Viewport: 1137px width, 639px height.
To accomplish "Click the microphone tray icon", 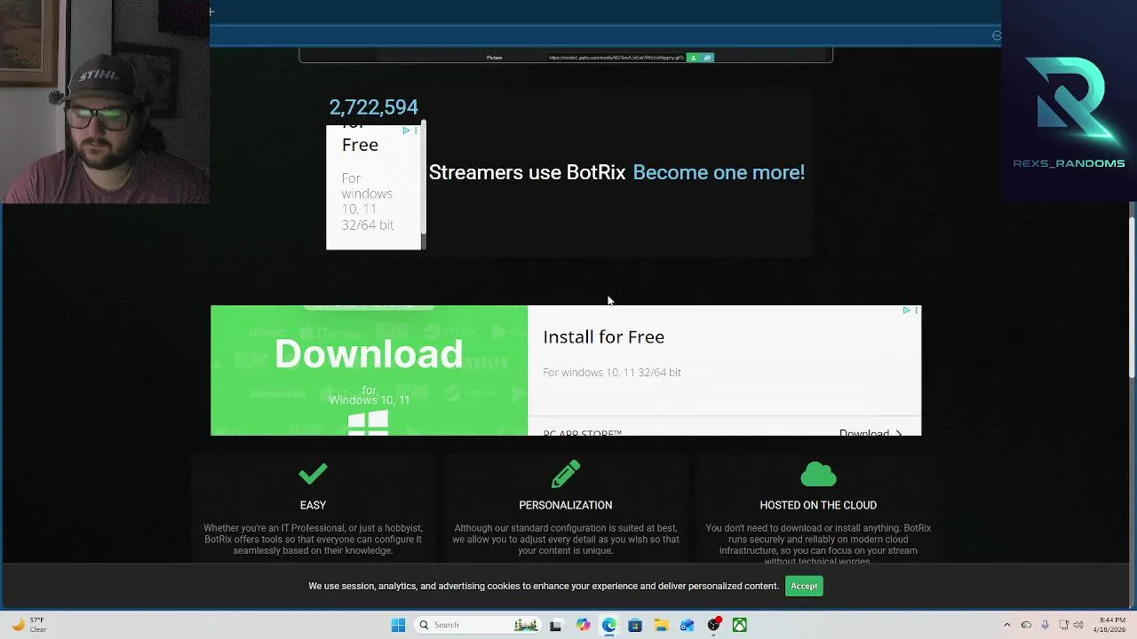I will (x=1045, y=625).
